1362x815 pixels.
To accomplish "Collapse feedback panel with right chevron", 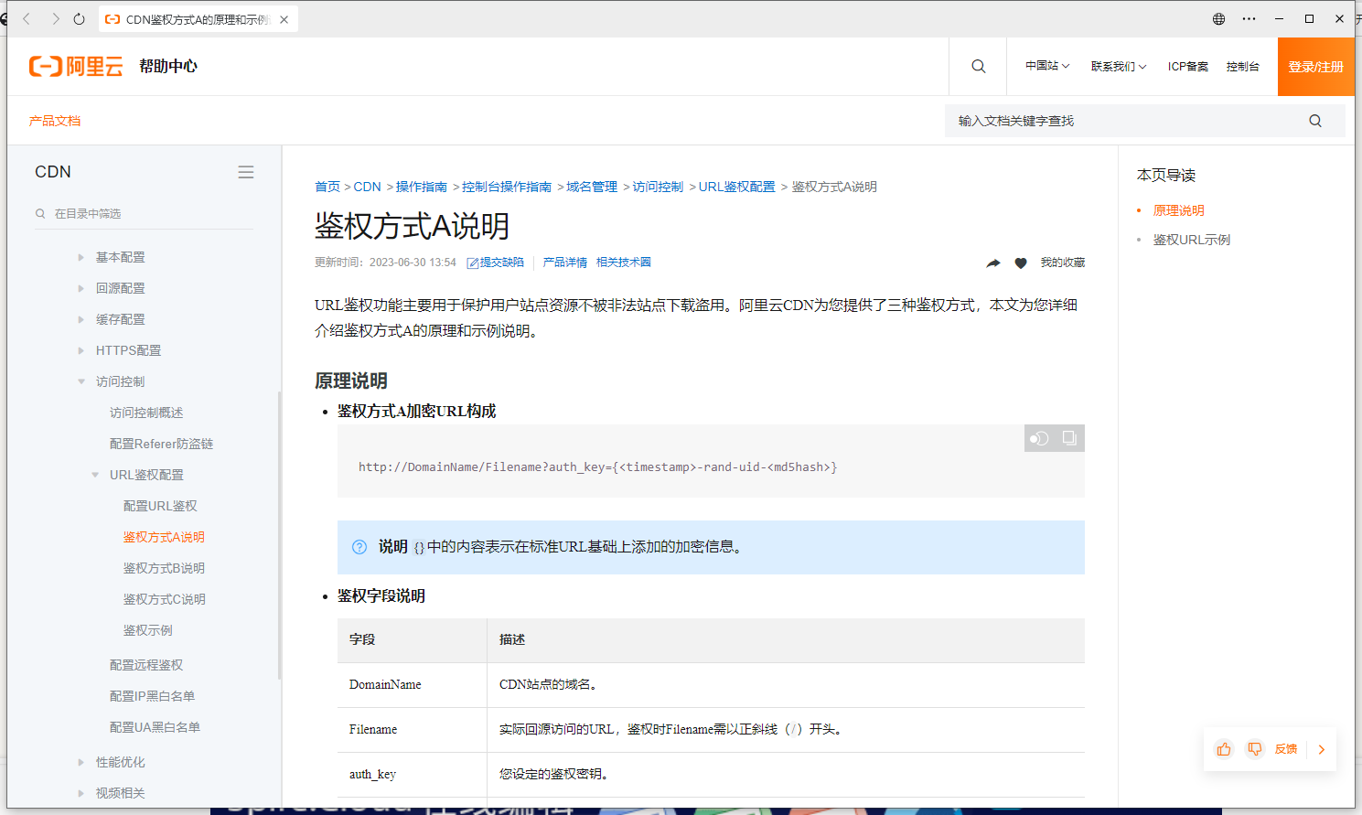I will 1321,749.
